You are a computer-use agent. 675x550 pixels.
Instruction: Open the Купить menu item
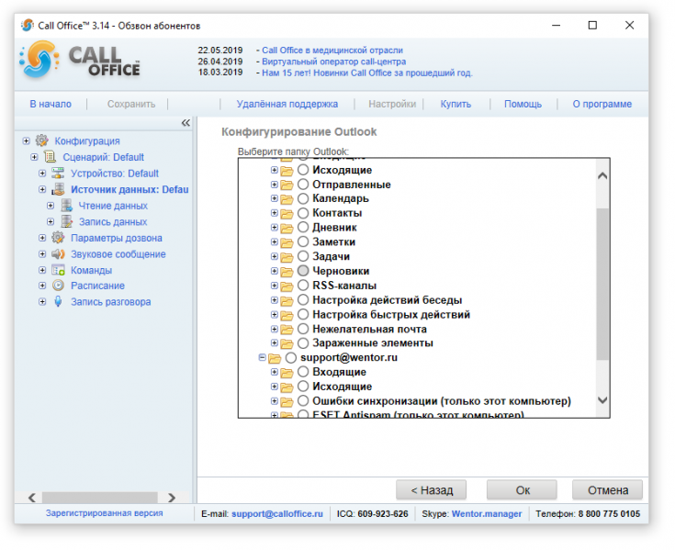tap(456, 104)
